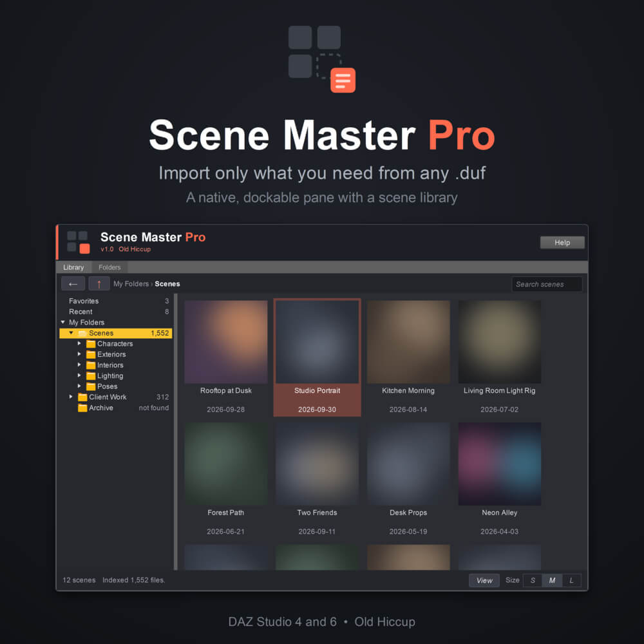Select size M thumbnail option
The height and width of the screenshot is (644, 644).
(x=552, y=580)
